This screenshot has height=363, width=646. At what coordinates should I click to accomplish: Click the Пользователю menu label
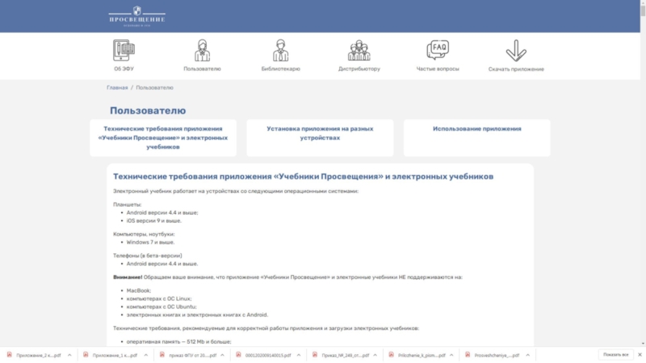tap(203, 69)
